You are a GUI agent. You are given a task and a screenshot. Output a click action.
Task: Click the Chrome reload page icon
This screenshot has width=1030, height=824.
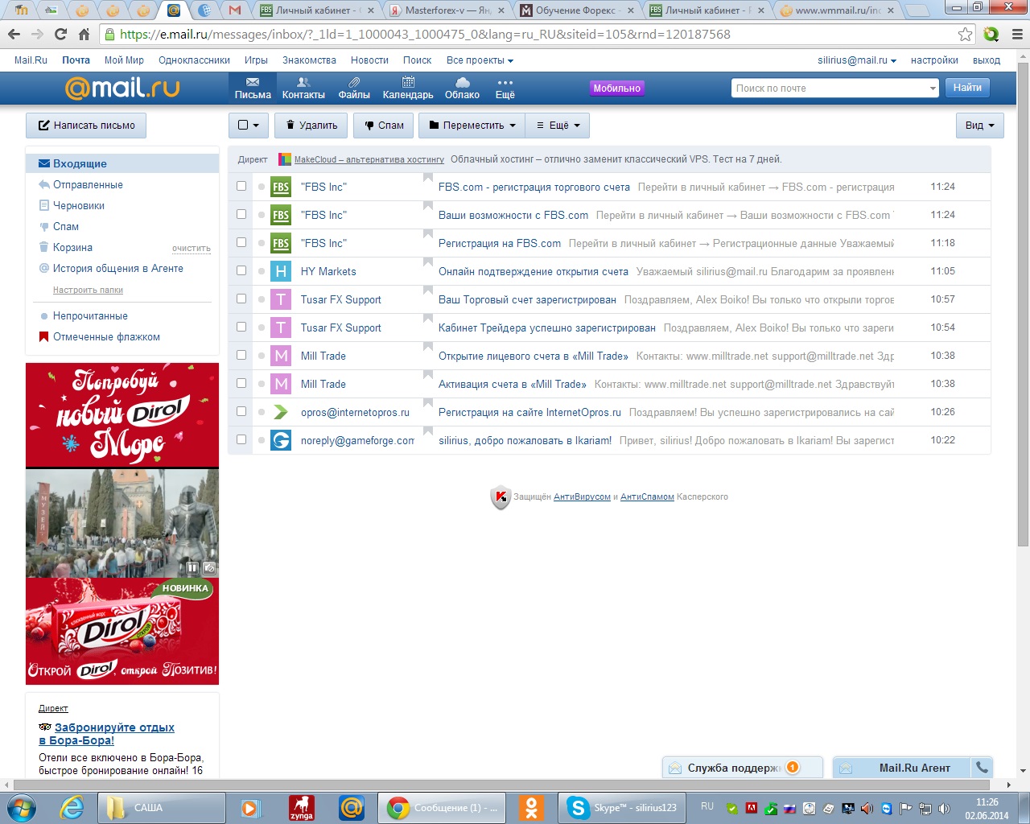[x=60, y=34]
